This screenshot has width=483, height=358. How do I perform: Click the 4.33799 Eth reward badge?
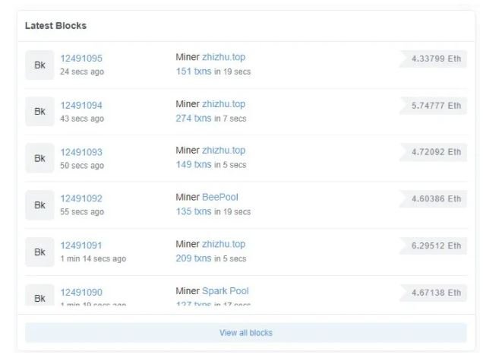[x=433, y=59]
